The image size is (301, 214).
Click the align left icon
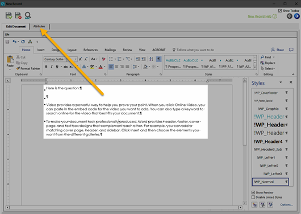[x=111, y=67]
